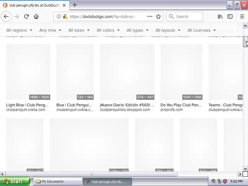Open the Teams - Club Pengu result title
This screenshot has height=186, width=248.
coord(226,105)
